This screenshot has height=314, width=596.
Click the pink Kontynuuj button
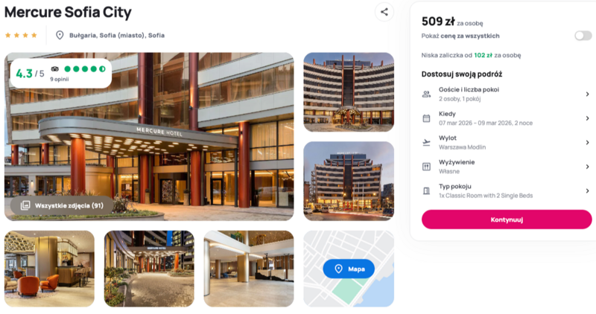pos(507,220)
